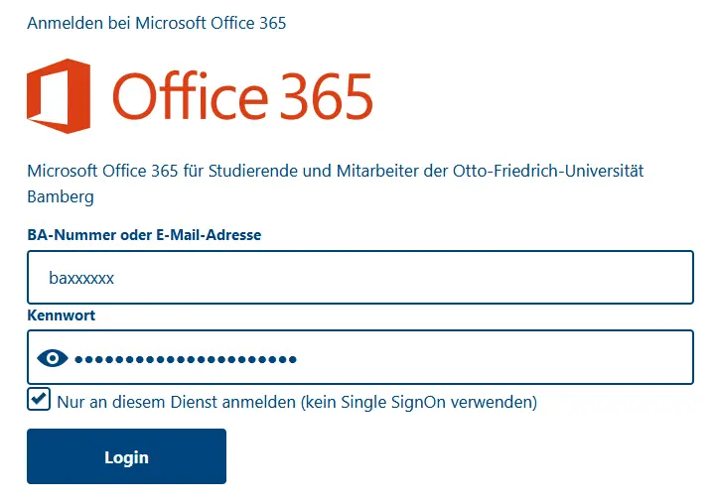Place cursor on the masked password dots
This screenshot has height=503, width=715.
tap(186, 359)
